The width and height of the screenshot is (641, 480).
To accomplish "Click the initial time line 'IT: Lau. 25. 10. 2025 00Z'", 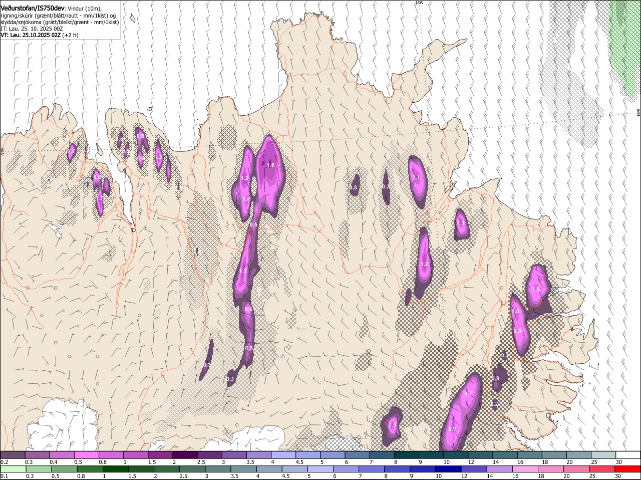I will point(32,29).
